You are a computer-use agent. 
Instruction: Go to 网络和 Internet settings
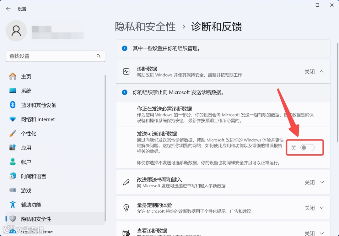click(x=55, y=119)
